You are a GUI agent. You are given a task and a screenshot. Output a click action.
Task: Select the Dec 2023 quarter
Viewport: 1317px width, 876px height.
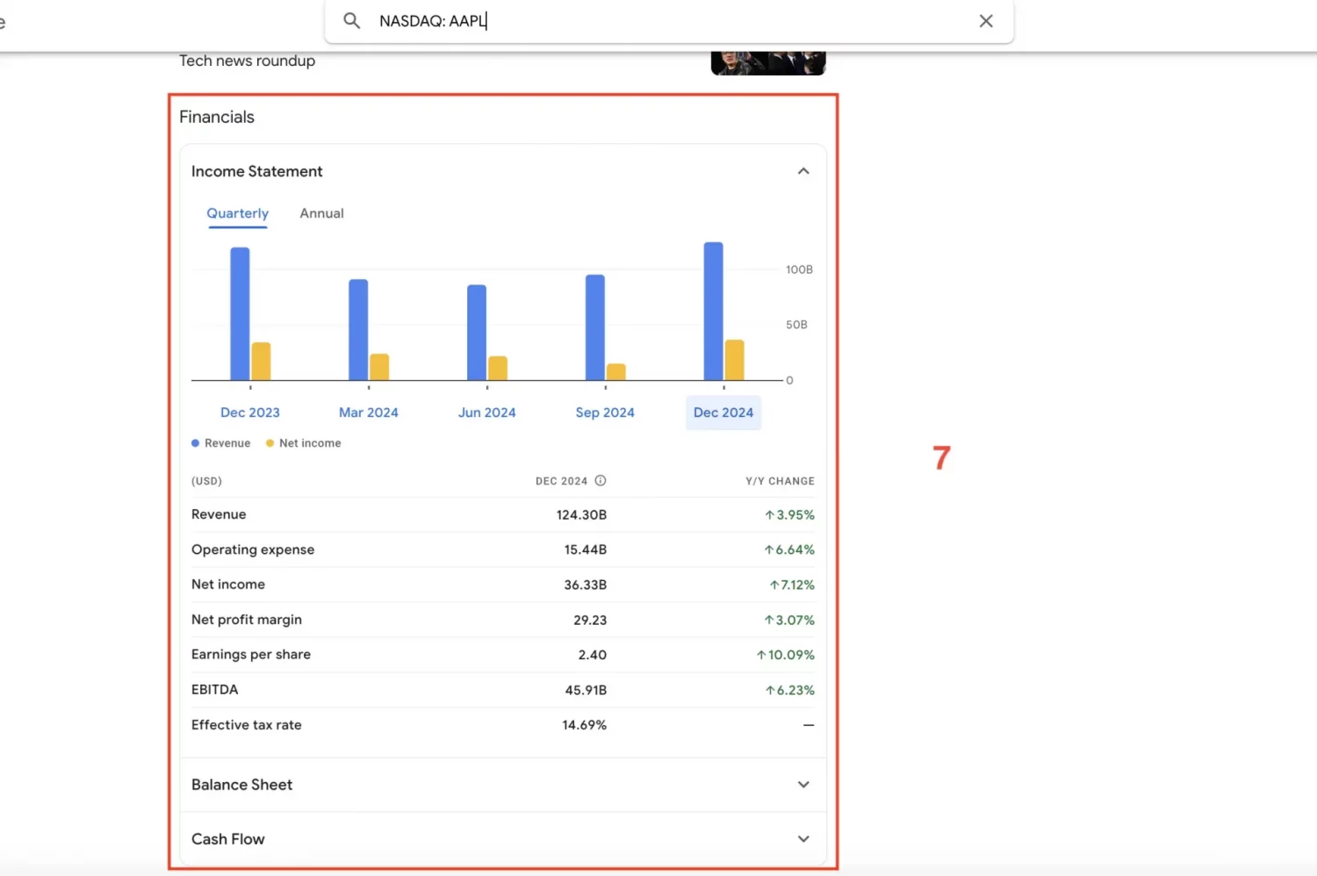click(x=250, y=413)
